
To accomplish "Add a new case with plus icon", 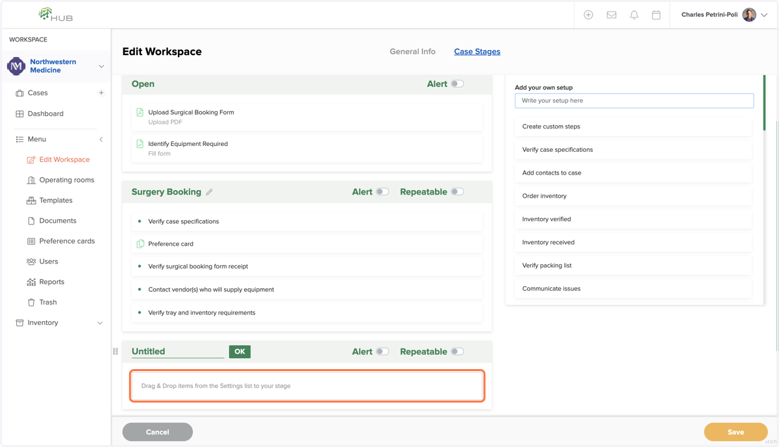I will [101, 93].
